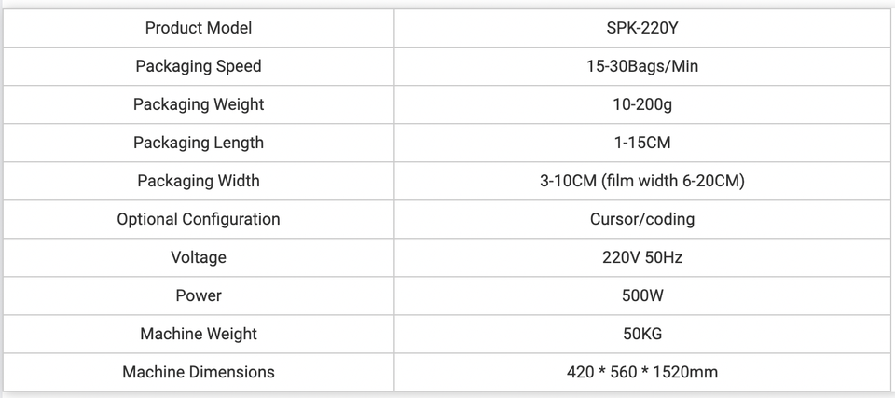
Task: Click the Optional Configuration label
Action: click(x=199, y=219)
